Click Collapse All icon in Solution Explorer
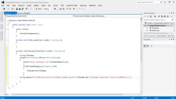The image size is (176, 99). (x=165, y=16)
